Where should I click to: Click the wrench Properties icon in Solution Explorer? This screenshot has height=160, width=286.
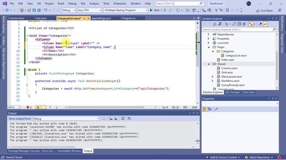pos(260,24)
